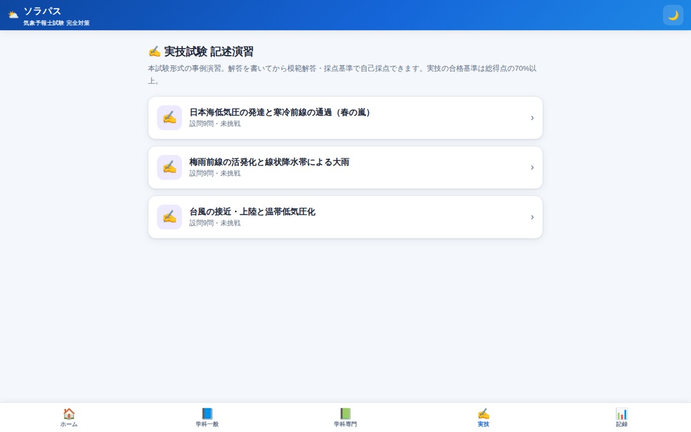Viewport: 691px width, 432px height.
Task: Open the 記録 tab
Action: tap(622, 418)
